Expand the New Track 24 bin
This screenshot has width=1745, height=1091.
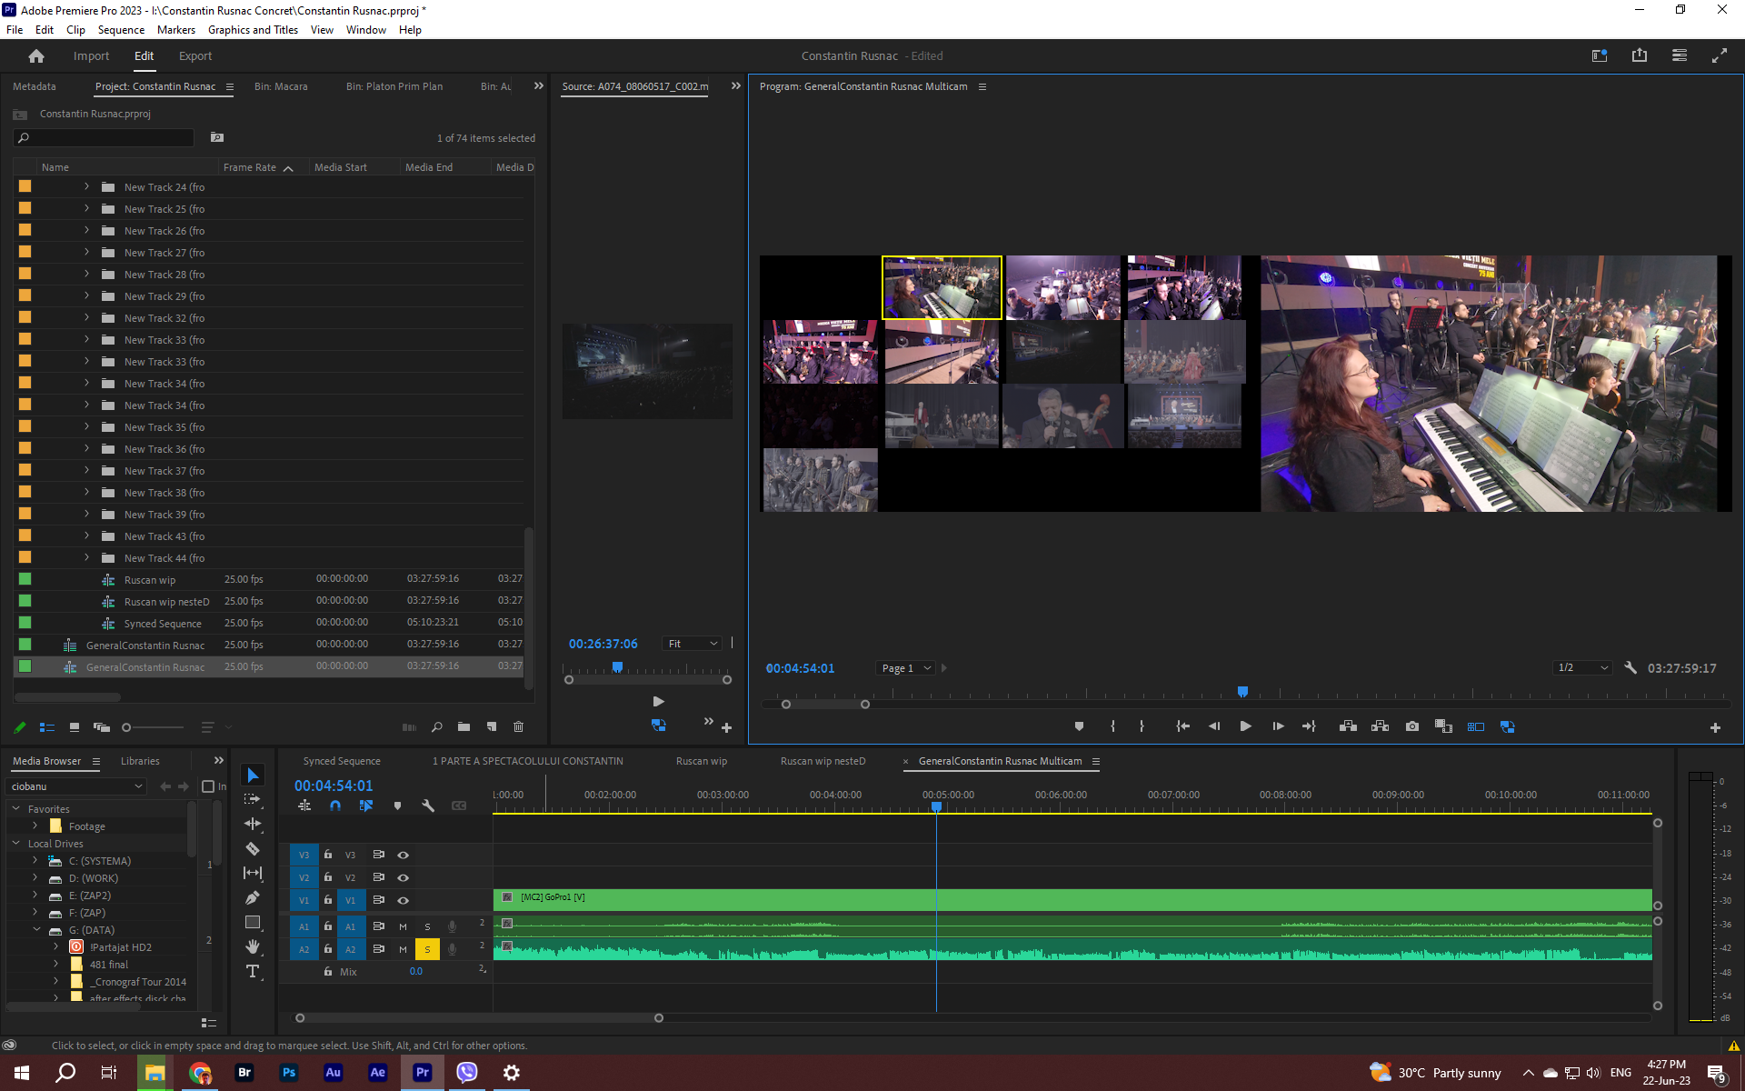(x=86, y=187)
